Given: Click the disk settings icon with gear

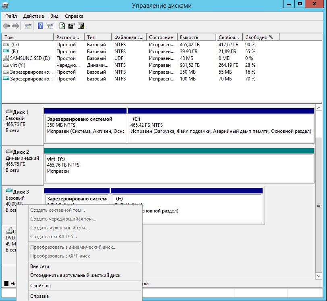Looking at the screenshot, I should coord(81,26).
